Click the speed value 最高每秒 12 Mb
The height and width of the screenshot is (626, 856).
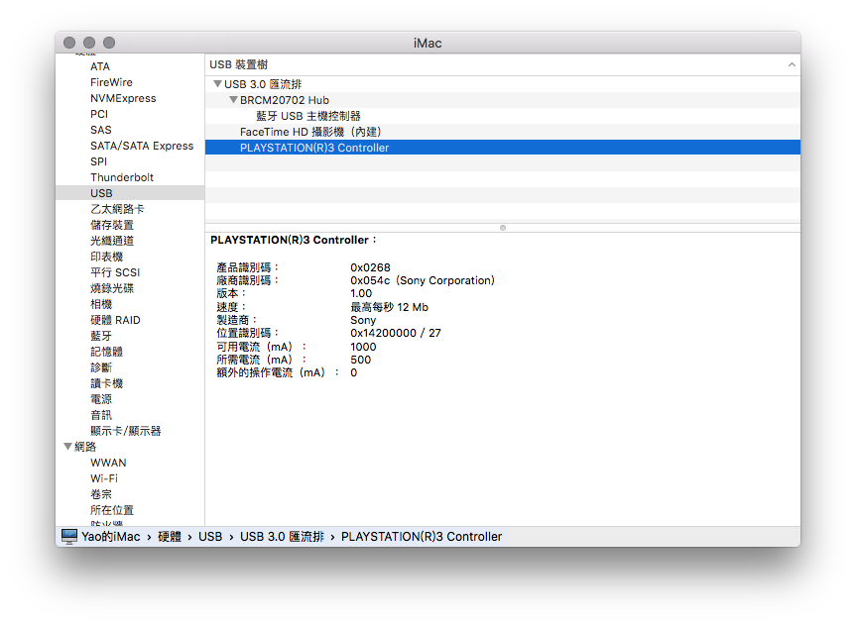389,307
